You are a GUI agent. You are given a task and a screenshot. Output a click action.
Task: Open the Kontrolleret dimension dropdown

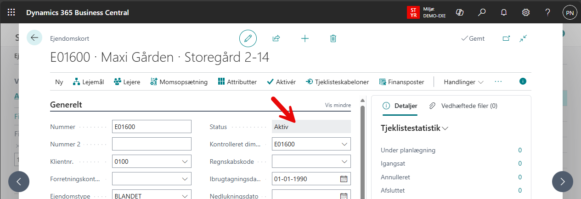click(344, 144)
